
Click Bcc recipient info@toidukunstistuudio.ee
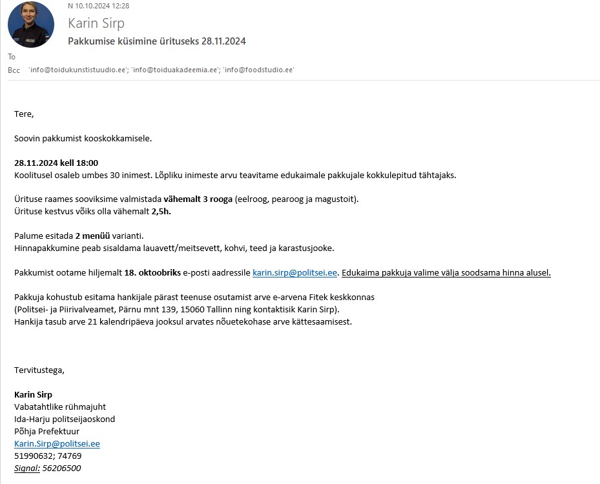78,70
